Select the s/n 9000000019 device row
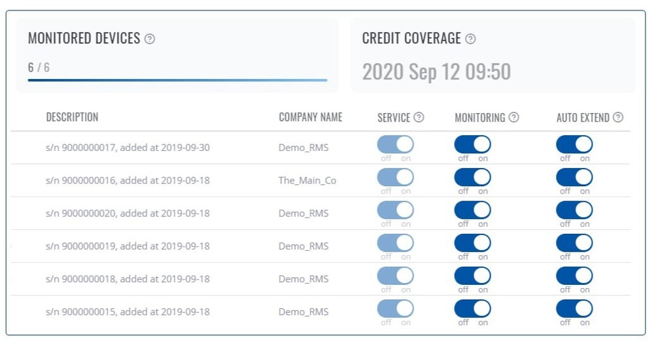The height and width of the screenshot is (343, 654). click(320, 246)
